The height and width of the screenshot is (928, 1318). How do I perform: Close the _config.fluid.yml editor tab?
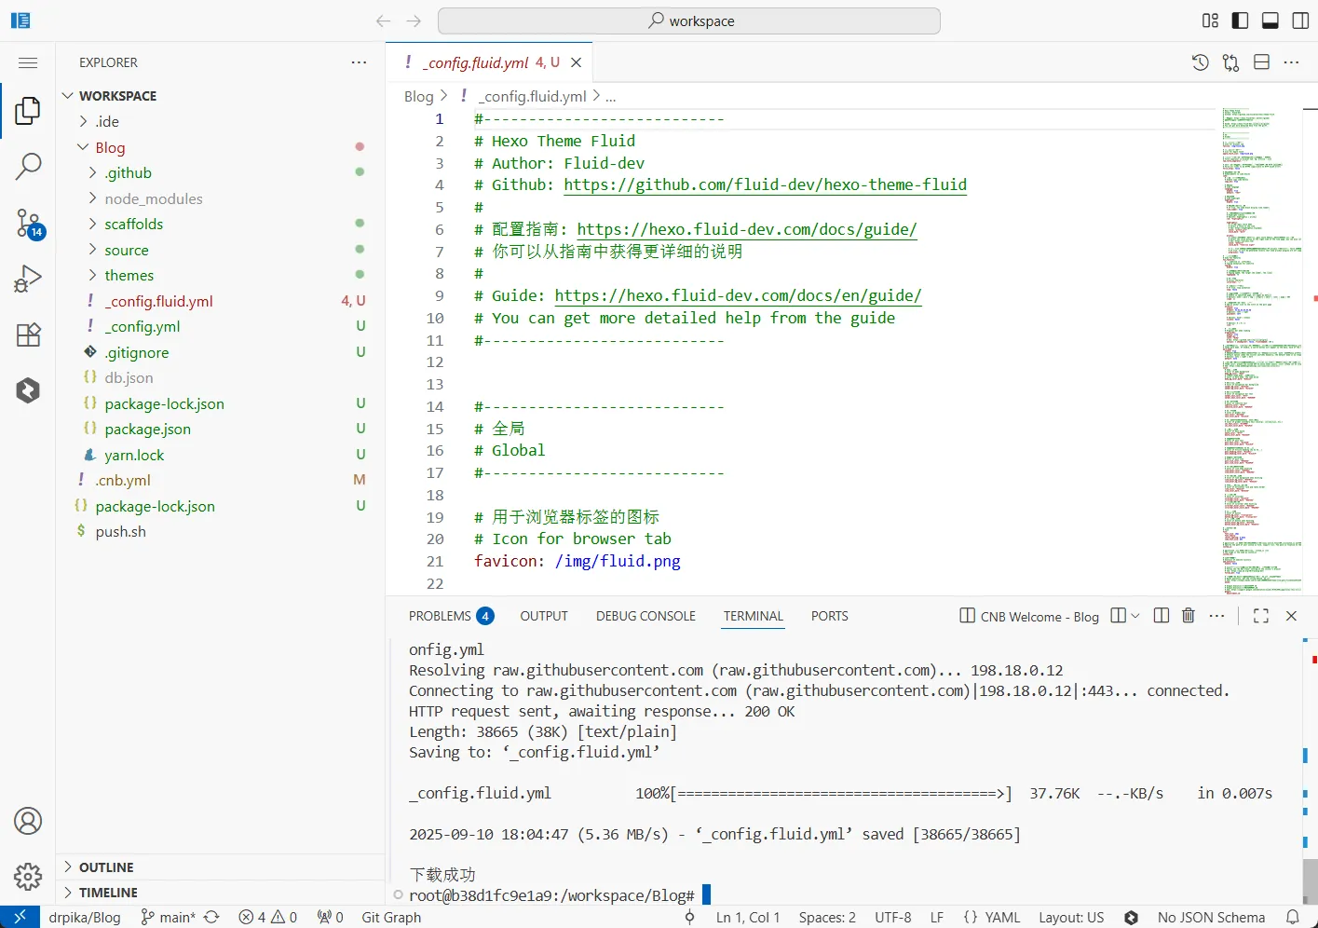click(x=576, y=62)
